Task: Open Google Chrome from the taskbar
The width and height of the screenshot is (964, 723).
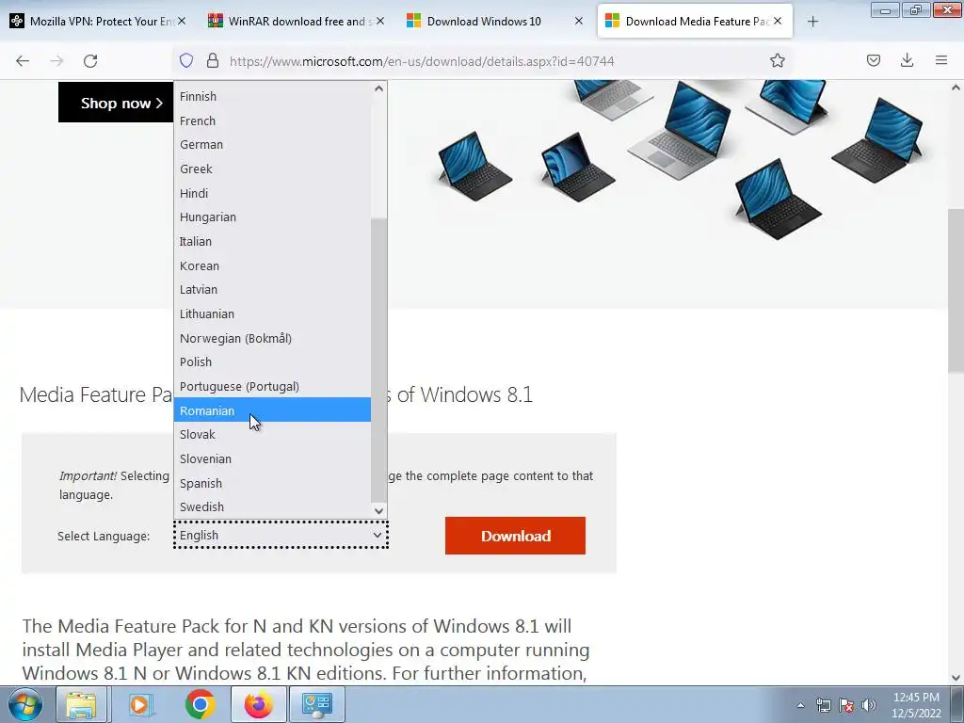Action: coord(200,704)
